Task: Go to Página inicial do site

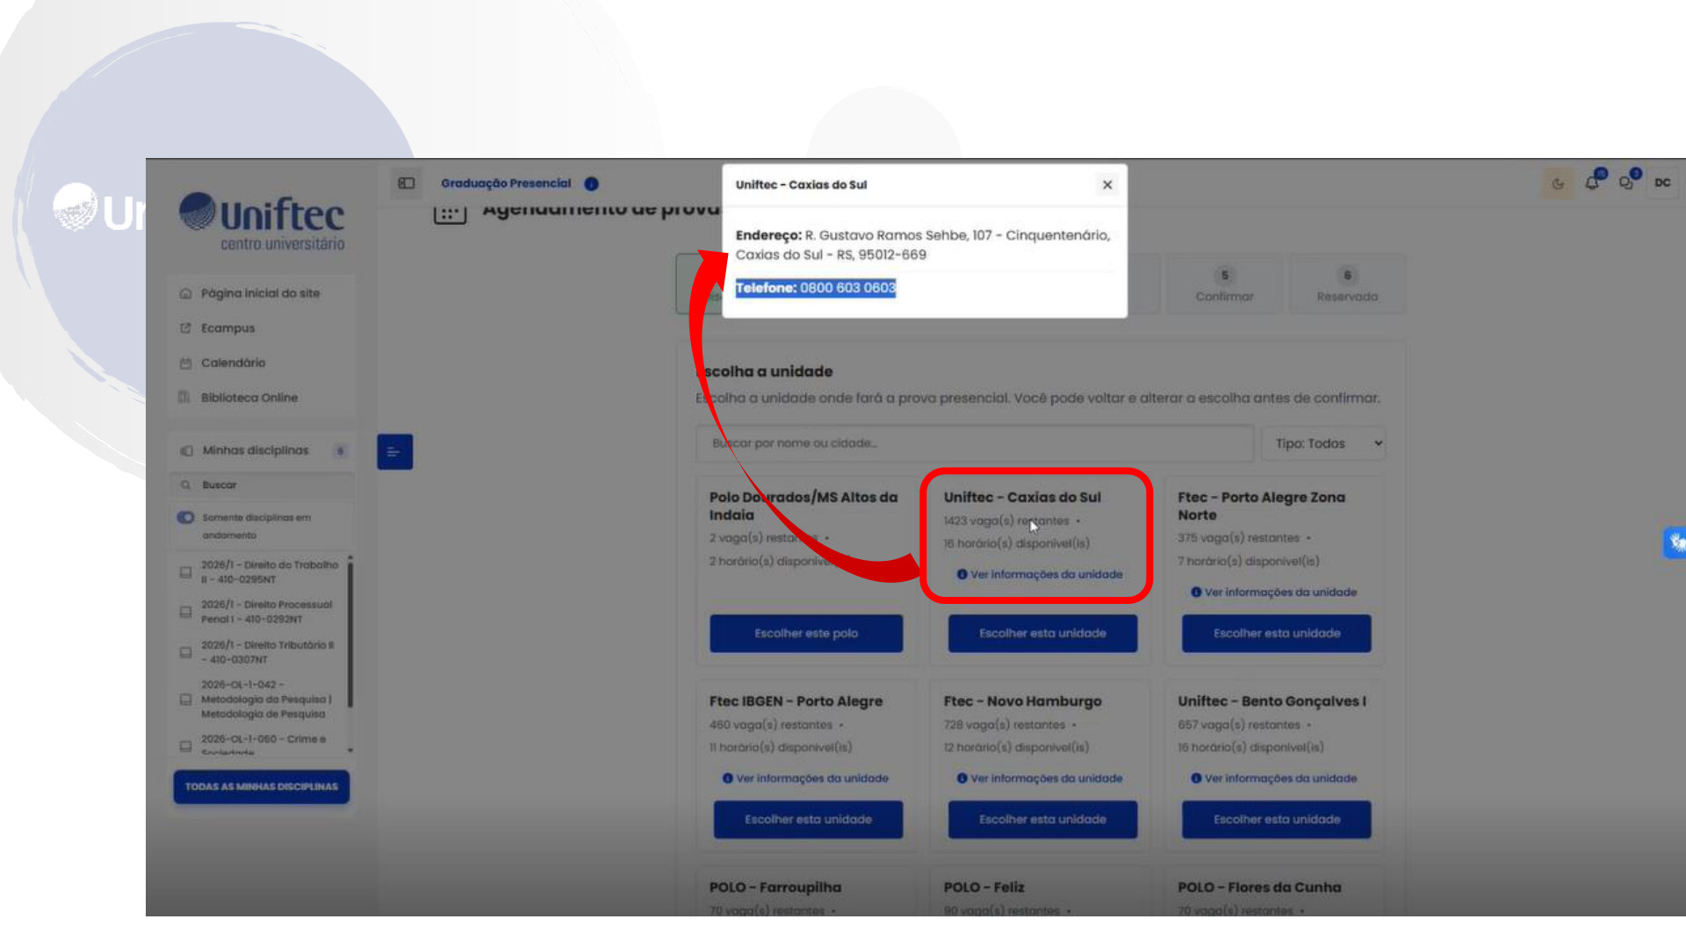Action: [260, 293]
